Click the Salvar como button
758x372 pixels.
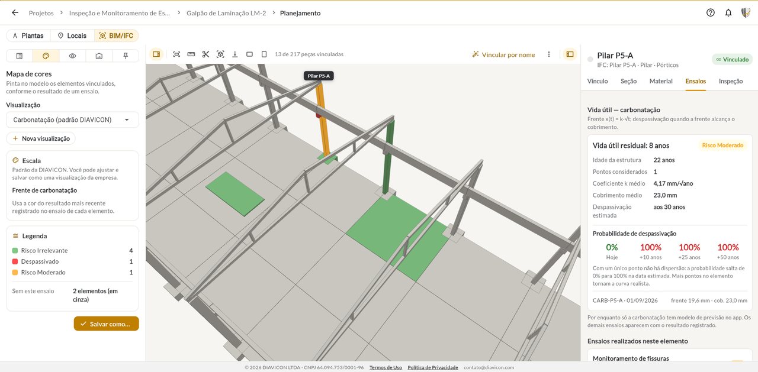point(107,324)
